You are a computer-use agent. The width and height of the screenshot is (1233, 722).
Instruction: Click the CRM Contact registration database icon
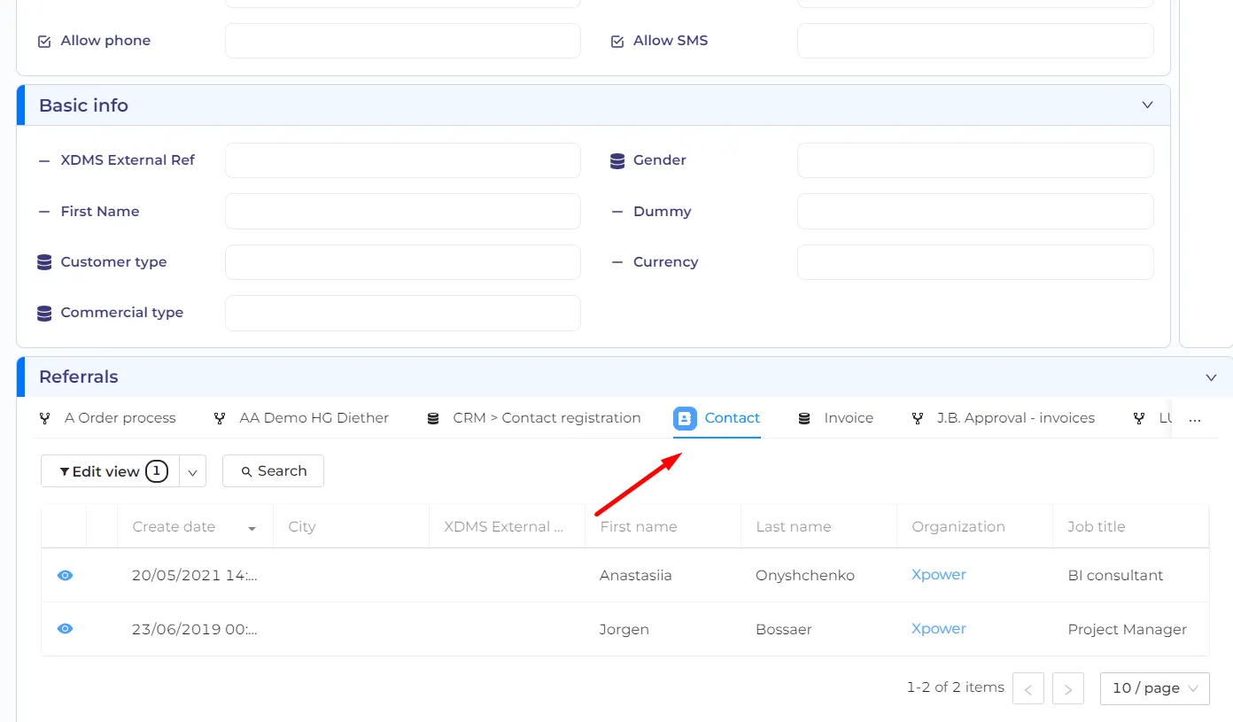click(433, 418)
